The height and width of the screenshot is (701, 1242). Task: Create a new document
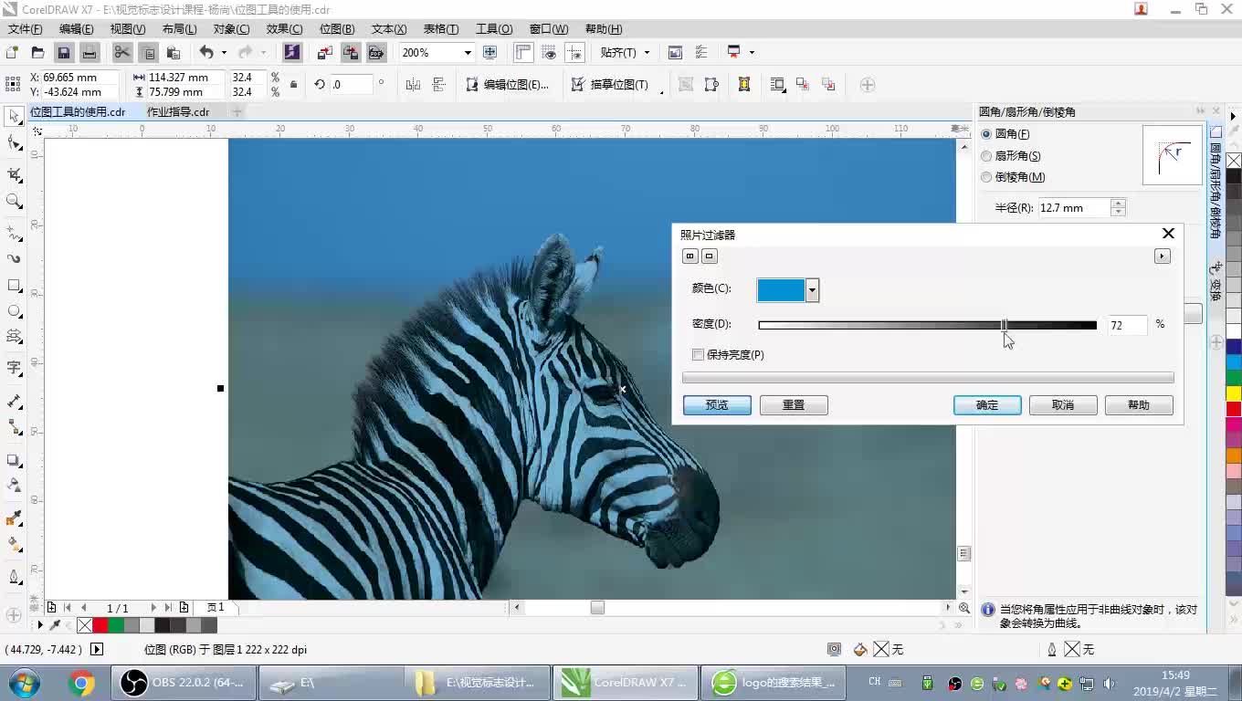(12, 52)
